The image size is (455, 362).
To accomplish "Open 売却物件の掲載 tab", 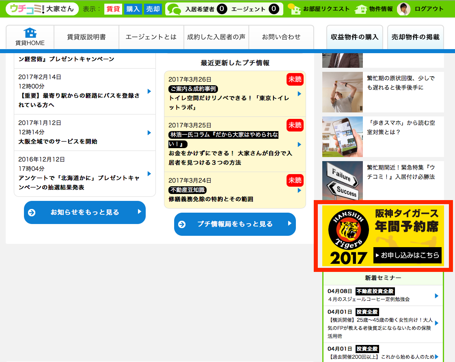I will tap(416, 37).
